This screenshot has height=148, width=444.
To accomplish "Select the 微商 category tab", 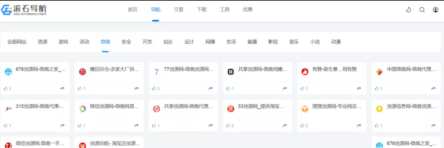I will pos(105,42).
